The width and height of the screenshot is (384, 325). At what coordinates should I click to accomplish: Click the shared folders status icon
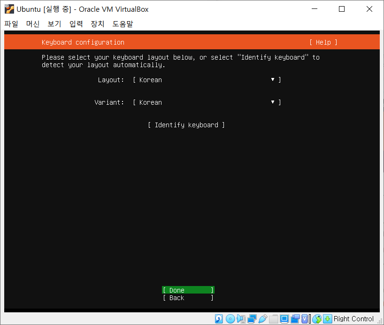[274, 318]
